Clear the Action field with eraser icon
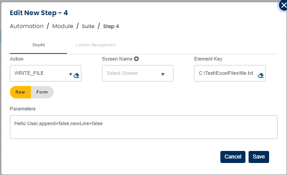287x175 pixels. pyautogui.click(x=76, y=75)
